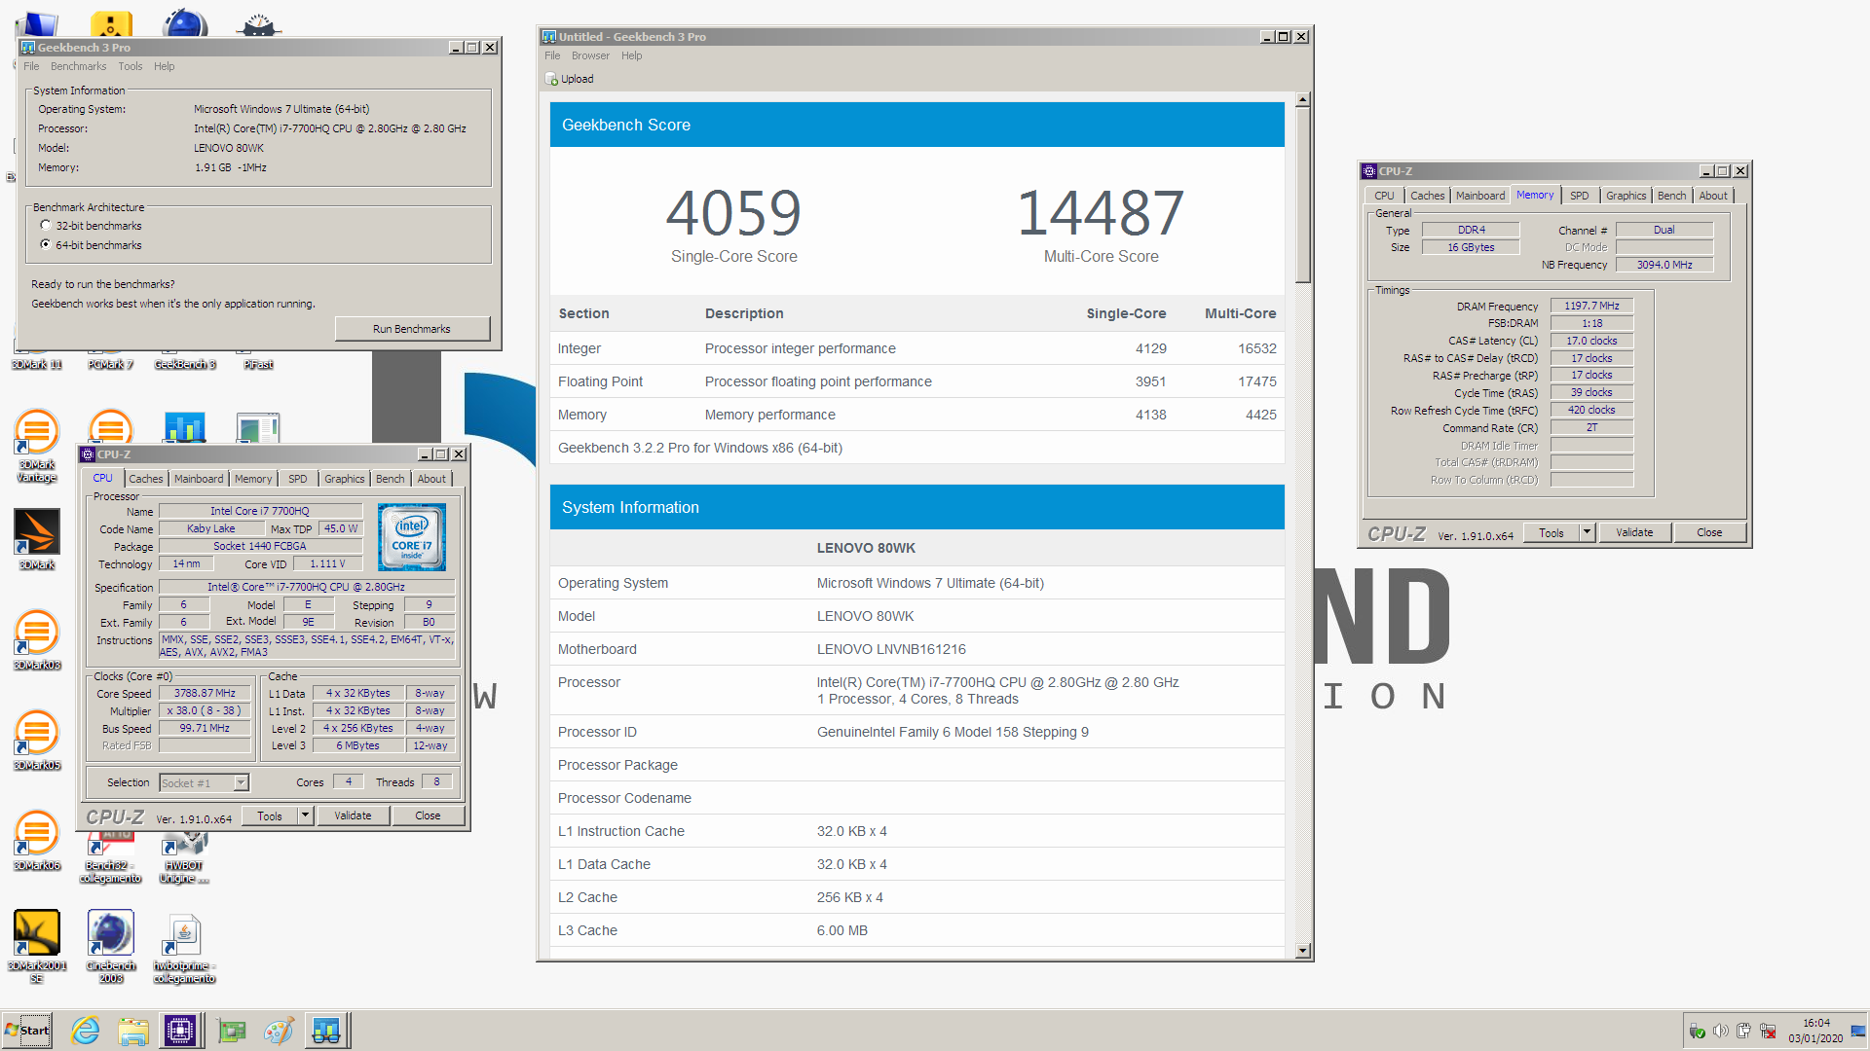Open the Socket #1 selection dropdown
This screenshot has width=1870, height=1051.
pyautogui.click(x=241, y=783)
